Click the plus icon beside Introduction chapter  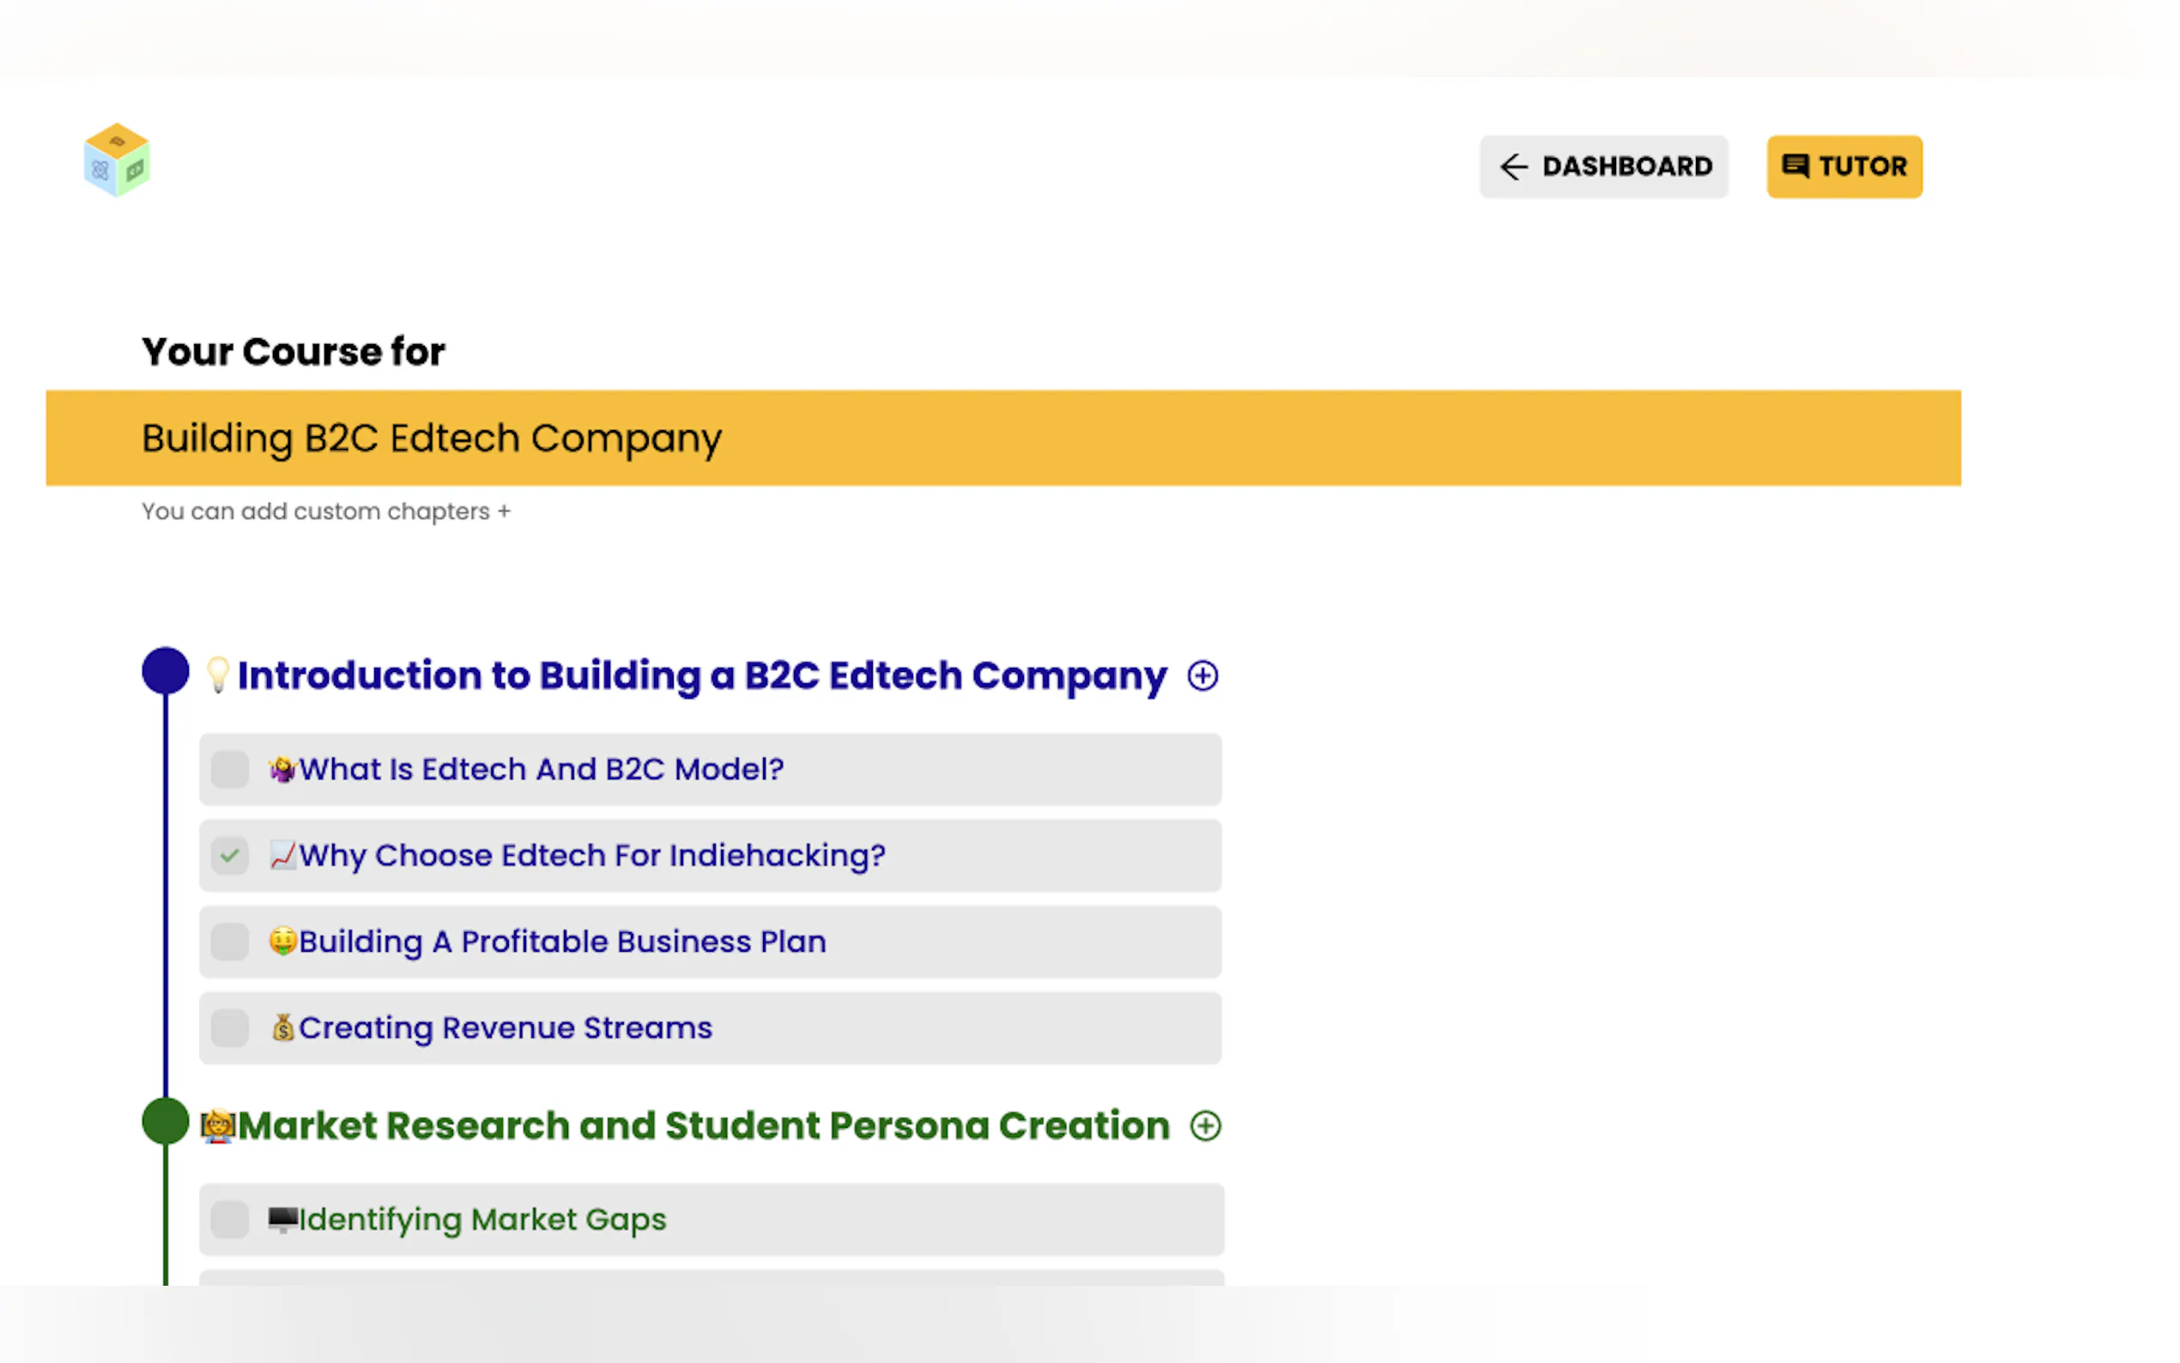pos(1202,675)
